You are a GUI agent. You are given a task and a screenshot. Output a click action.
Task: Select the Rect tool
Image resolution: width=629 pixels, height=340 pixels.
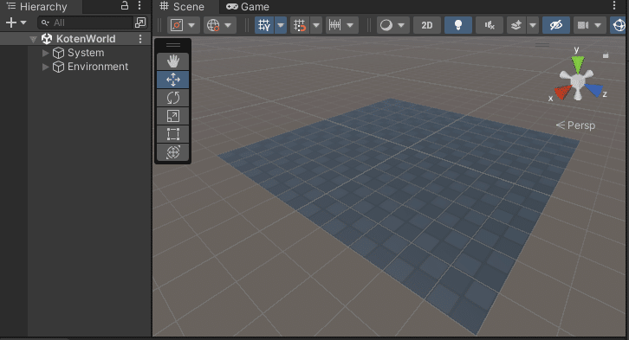[x=173, y=134]
